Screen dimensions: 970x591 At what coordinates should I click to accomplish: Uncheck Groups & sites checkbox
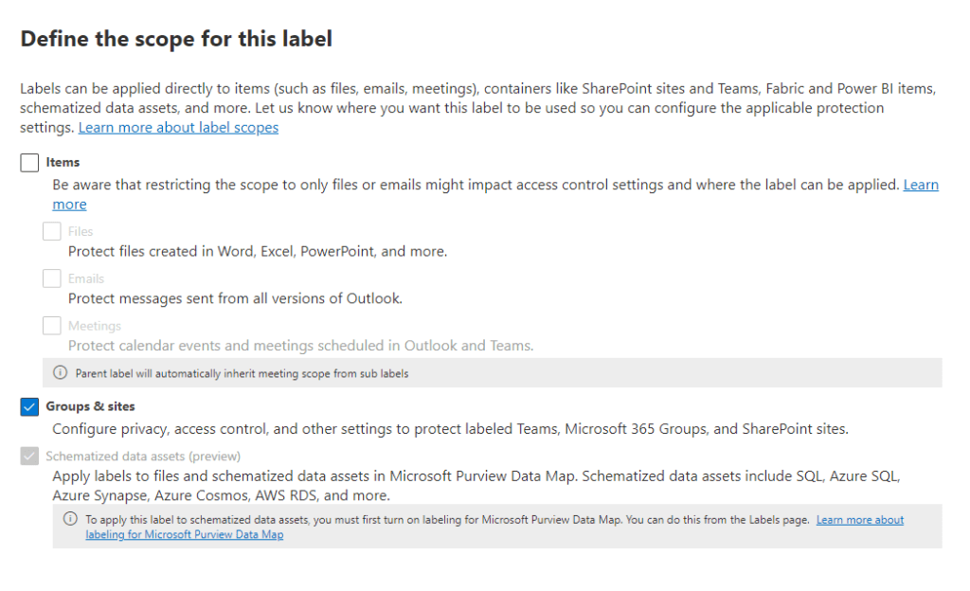(29, 407)
